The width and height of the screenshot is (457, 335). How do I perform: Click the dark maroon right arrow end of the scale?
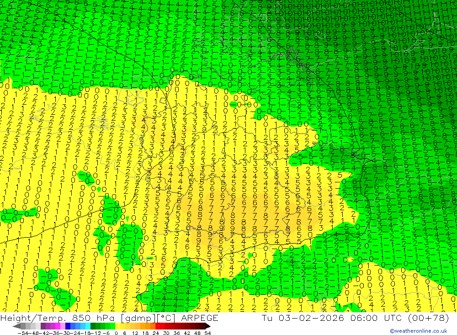208,326
